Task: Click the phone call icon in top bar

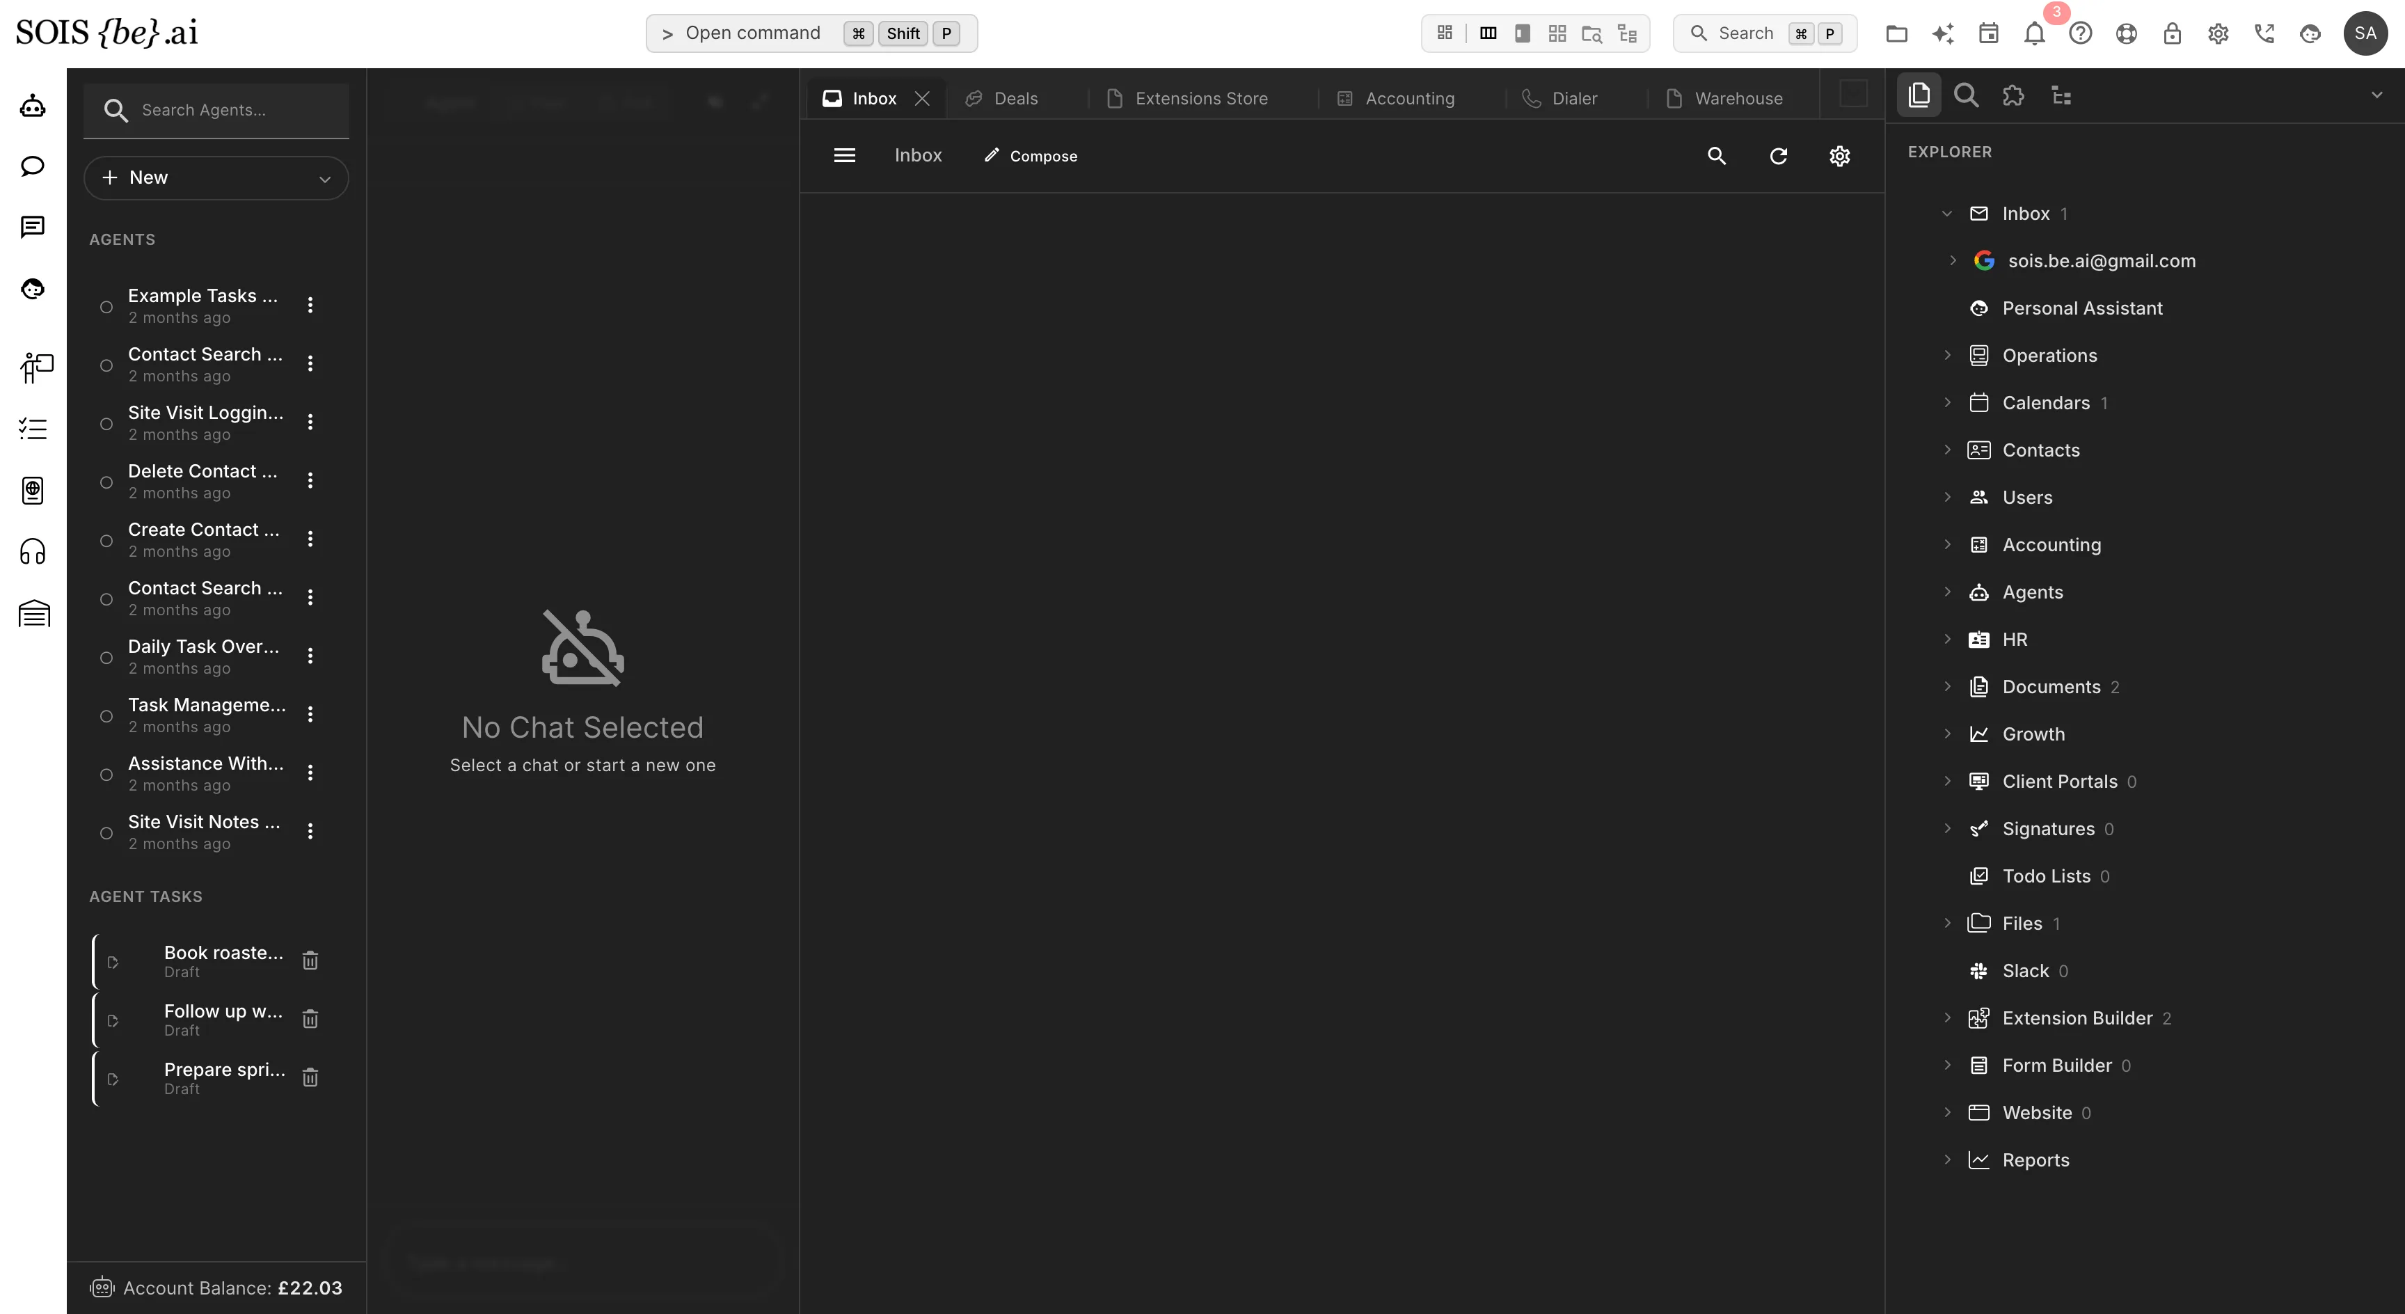Action: (x=2264, y=33)
